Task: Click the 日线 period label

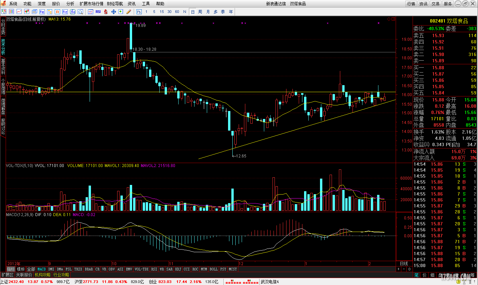Action: coord(404,263)
